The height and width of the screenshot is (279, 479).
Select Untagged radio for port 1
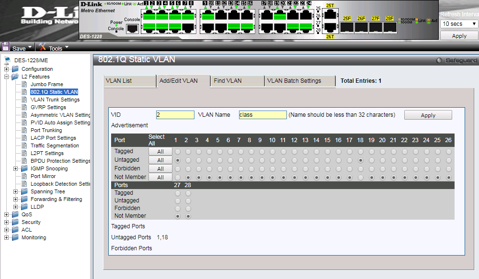pyautogui.click(x=178, y=160)
